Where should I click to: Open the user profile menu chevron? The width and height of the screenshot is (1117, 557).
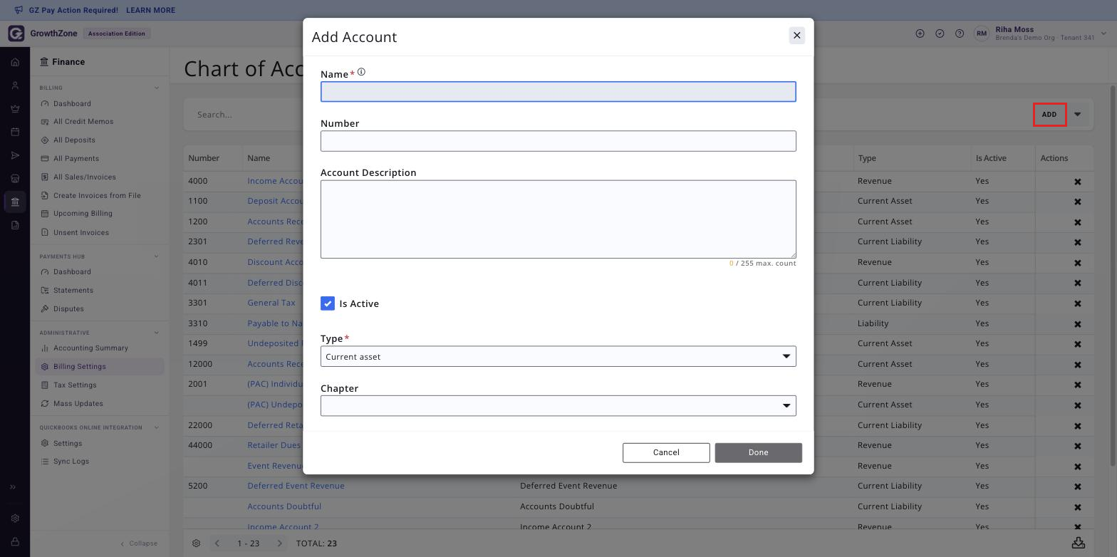click(x=1104, y=33)
